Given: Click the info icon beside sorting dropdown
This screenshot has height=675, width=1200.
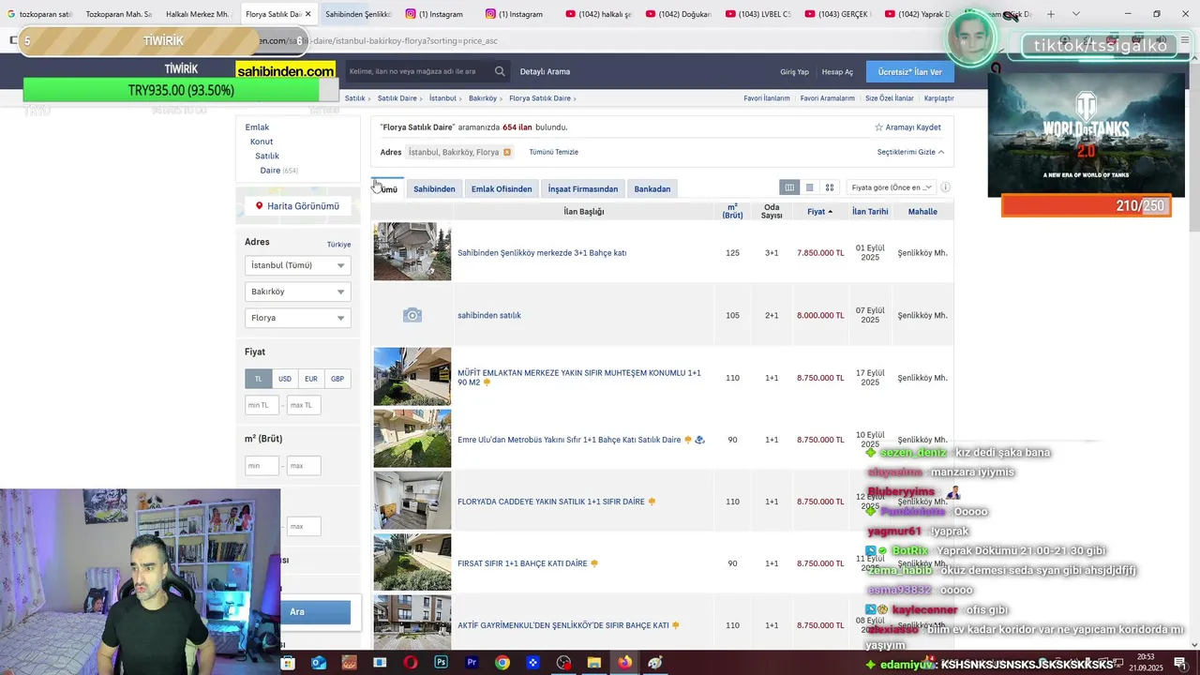Looking at the screenshot, I should point(945,187).
